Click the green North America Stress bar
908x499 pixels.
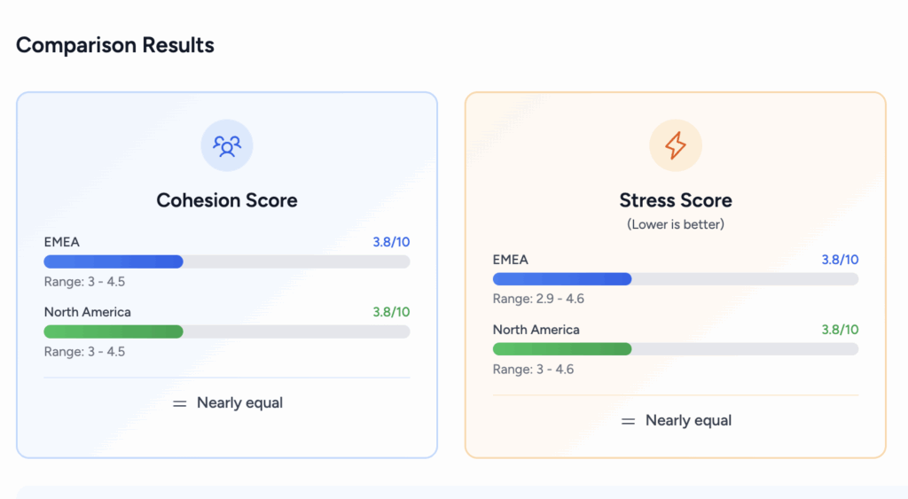tap(562, 349)
